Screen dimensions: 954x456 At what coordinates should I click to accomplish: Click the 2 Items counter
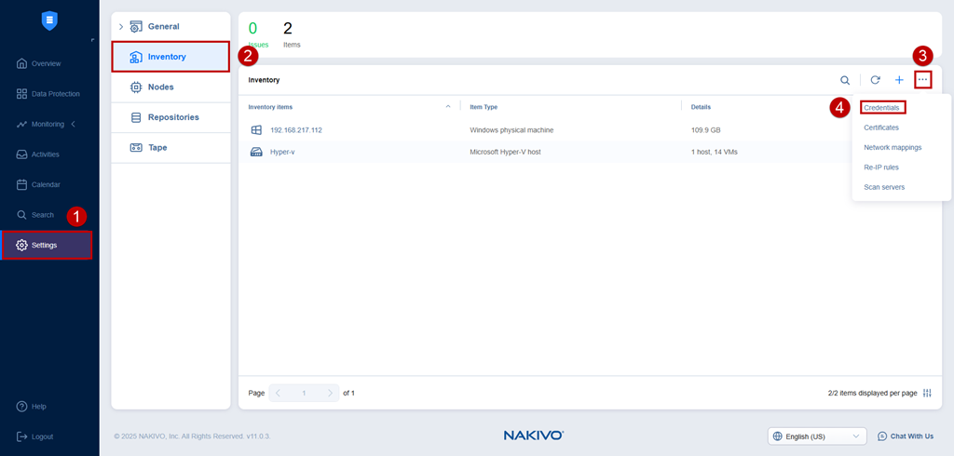click(291, 34)
